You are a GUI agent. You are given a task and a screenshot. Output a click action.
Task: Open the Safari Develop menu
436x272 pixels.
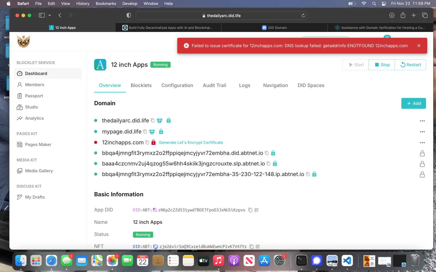pos(130,4)
